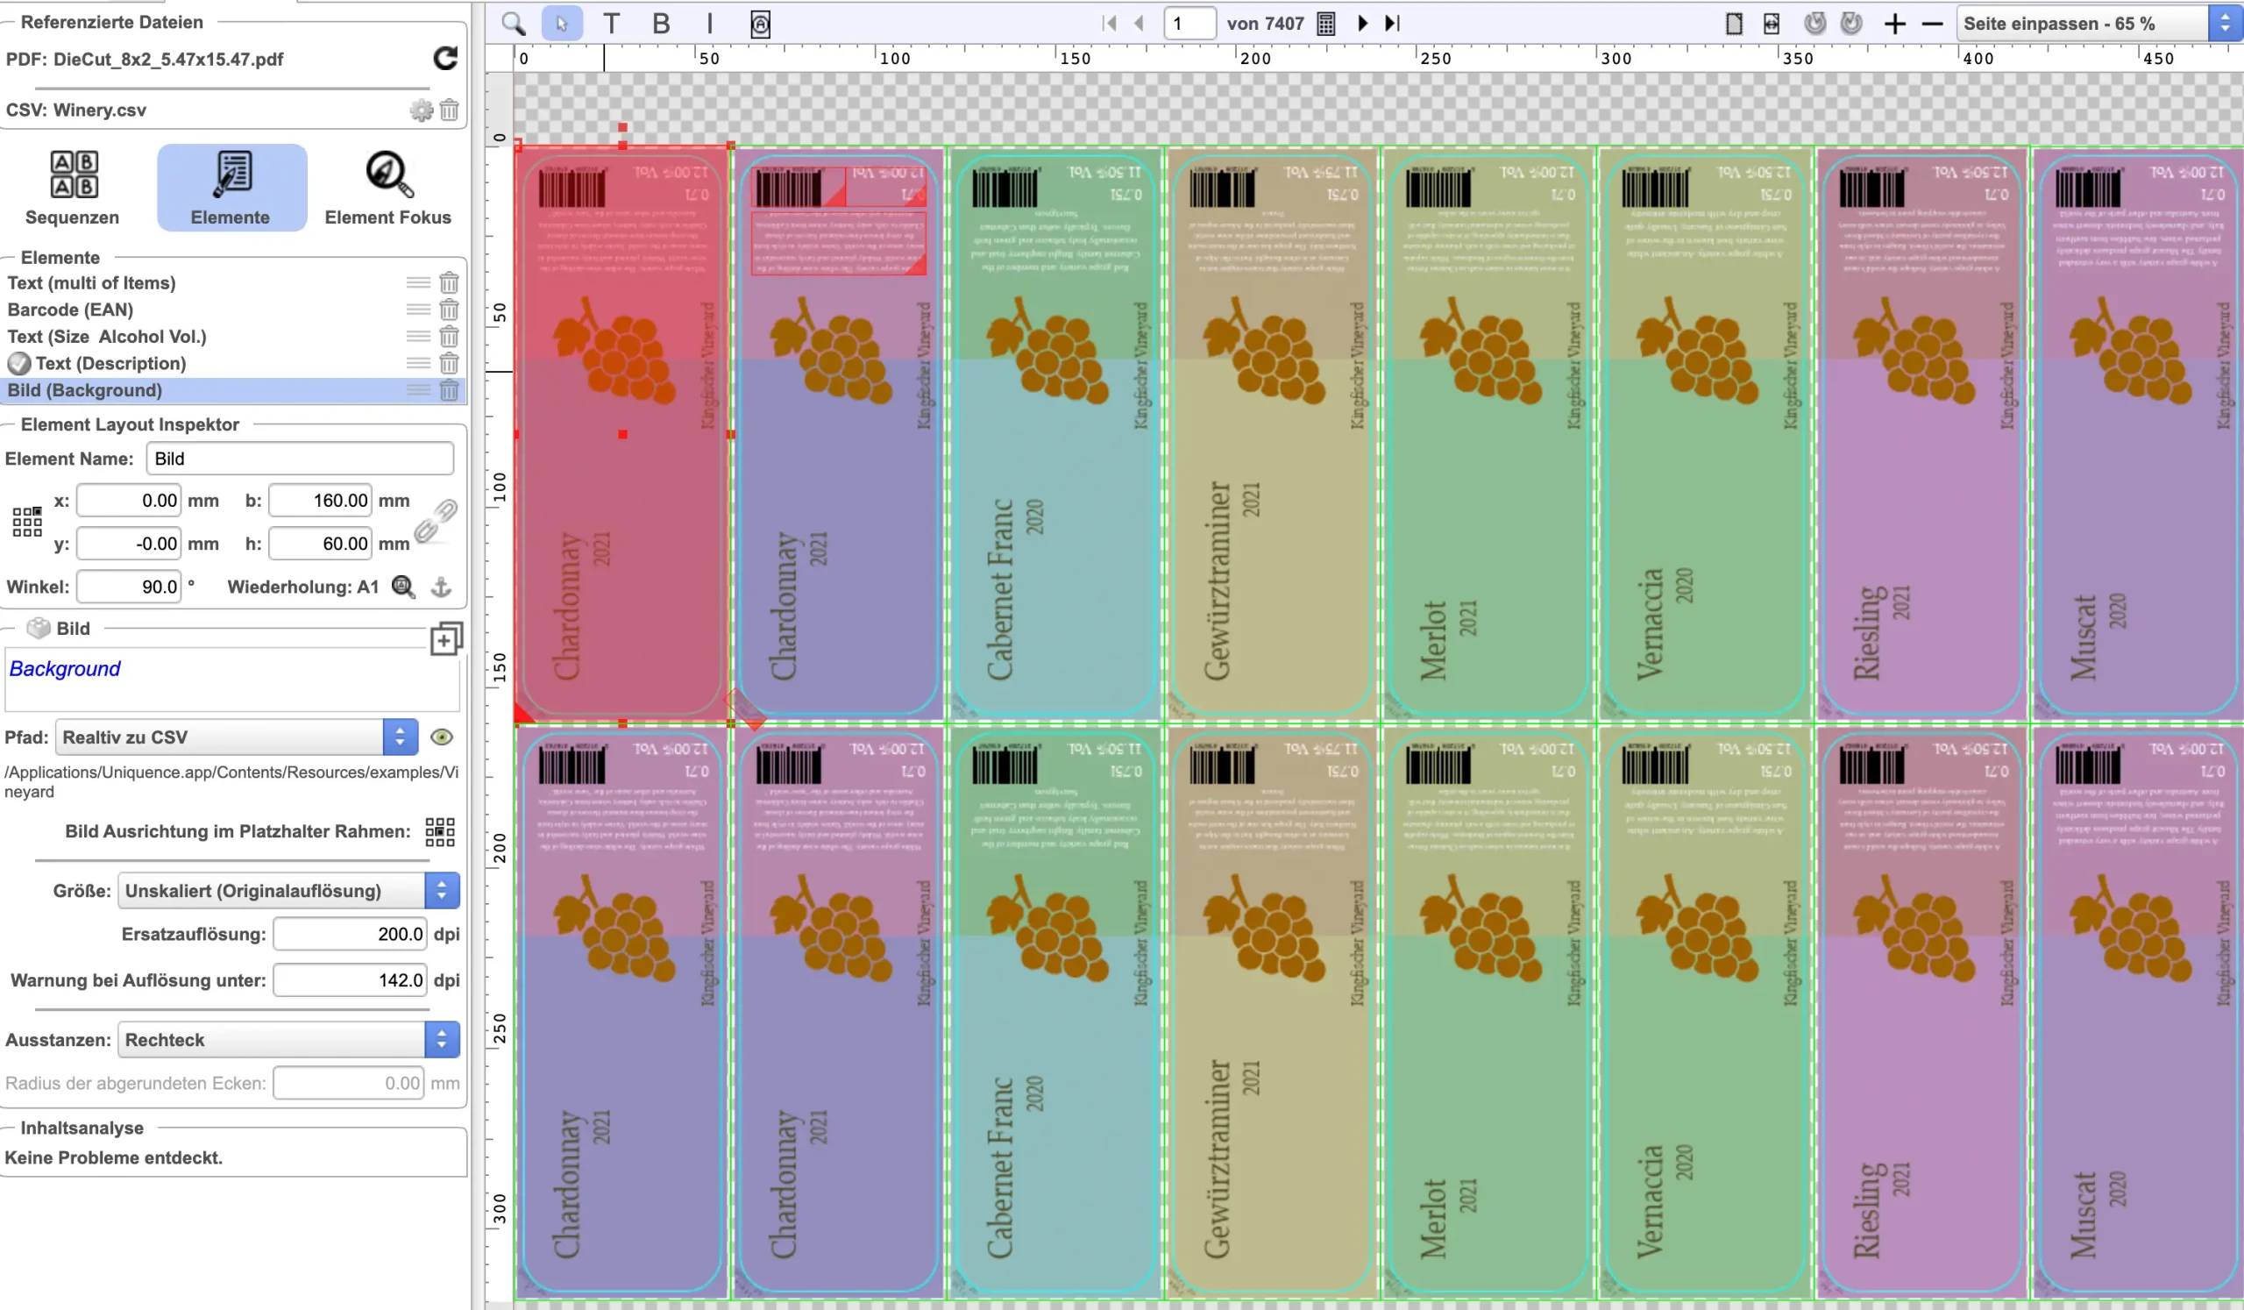Fit page width in view

click(x=1772, y=23)
